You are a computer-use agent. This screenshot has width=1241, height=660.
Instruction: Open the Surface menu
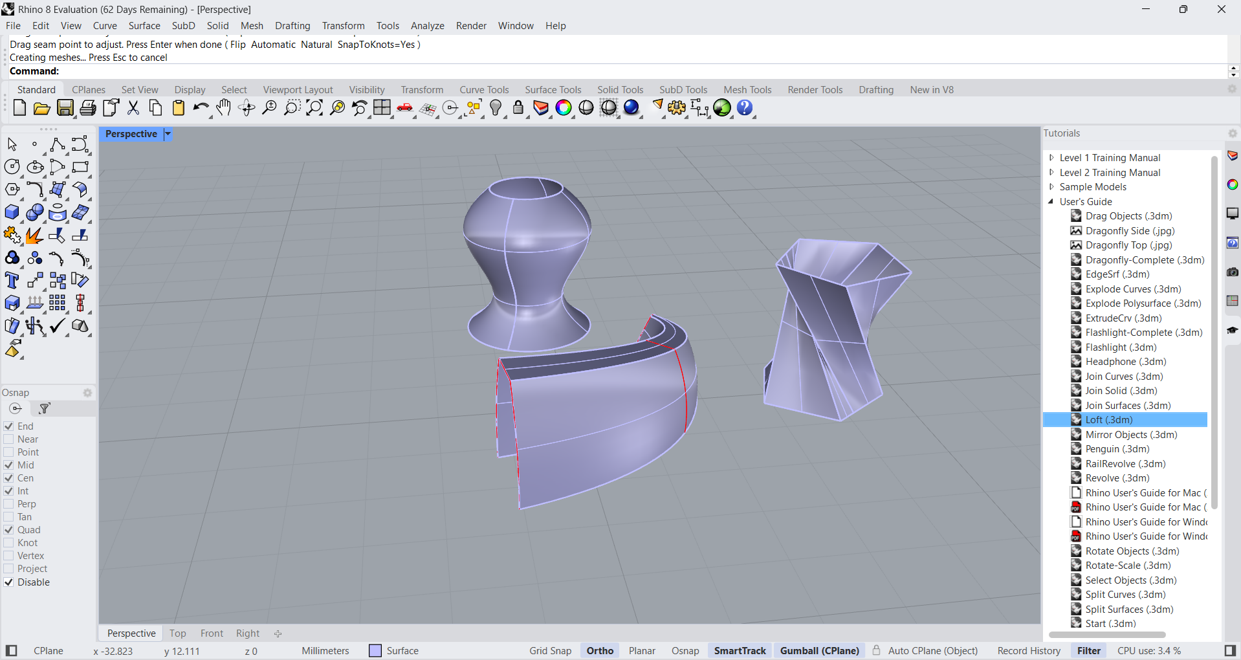point(144,26)
